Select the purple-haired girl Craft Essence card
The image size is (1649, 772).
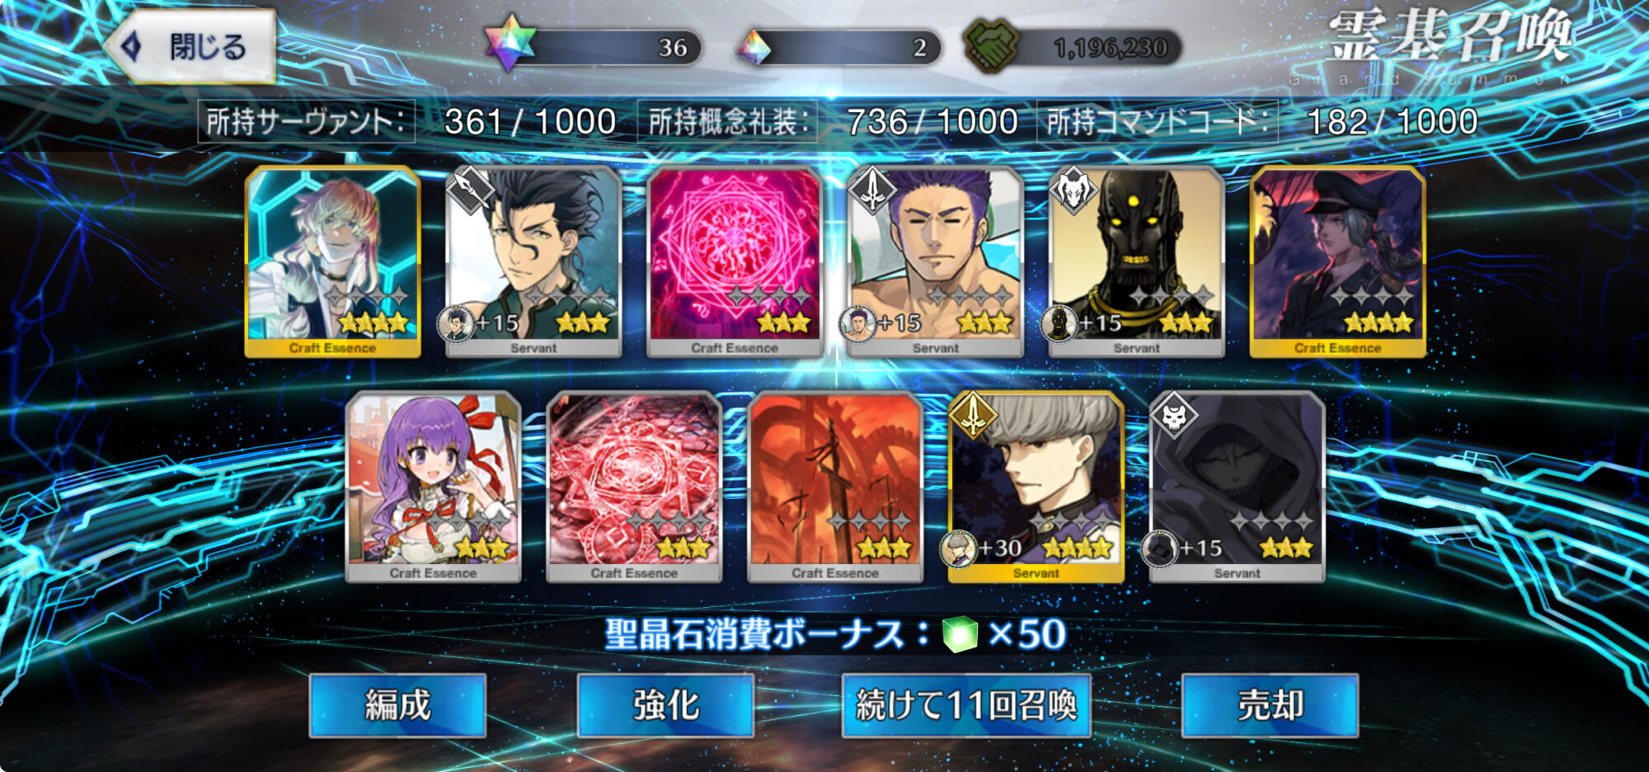click(433, 487)
